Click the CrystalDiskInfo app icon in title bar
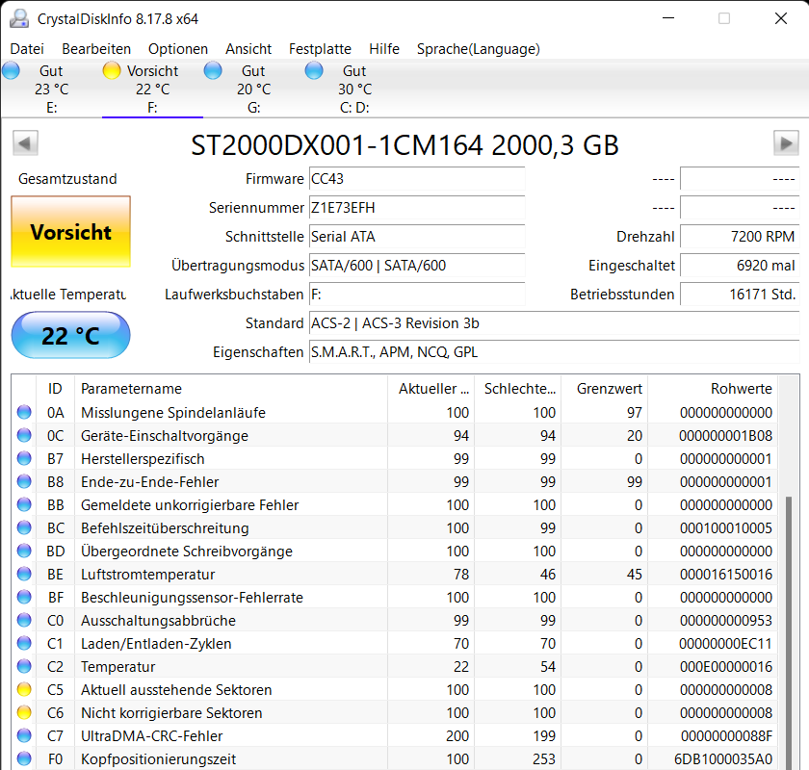The height and width of the screenshot is (770, 809). coord(19,19)
